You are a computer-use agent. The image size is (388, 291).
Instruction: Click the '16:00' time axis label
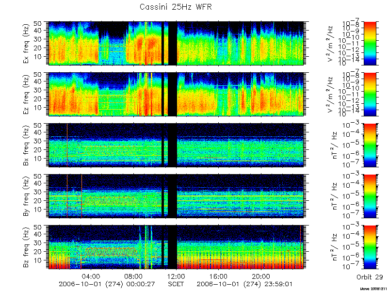(219, 276)
